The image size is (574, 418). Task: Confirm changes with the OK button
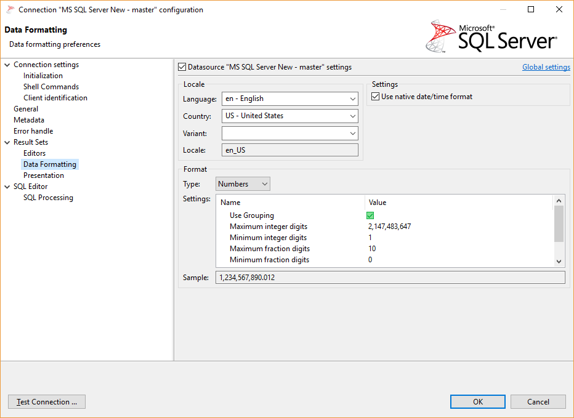click(x=477, y=401)
